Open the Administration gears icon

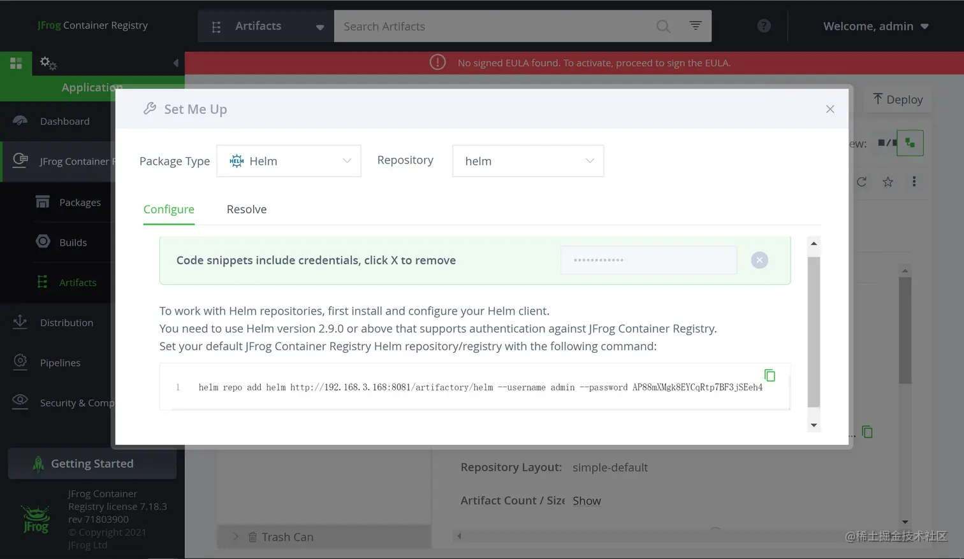48,63
